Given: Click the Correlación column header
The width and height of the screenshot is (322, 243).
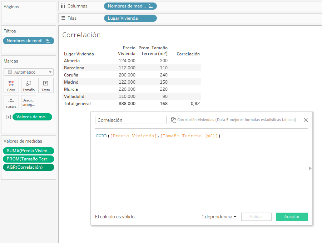Looking at the screenshot, I should [x=188, y=54].
